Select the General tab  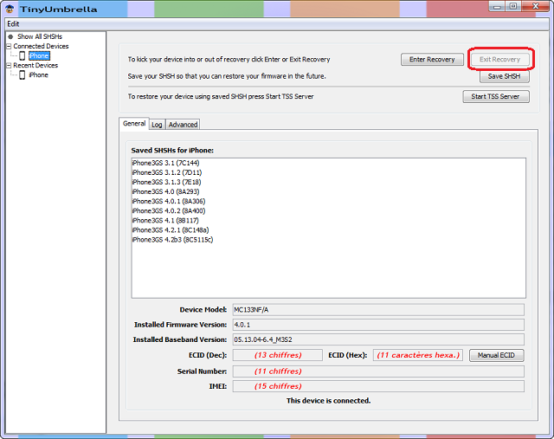pyautogui.click(x=134, y=124)
